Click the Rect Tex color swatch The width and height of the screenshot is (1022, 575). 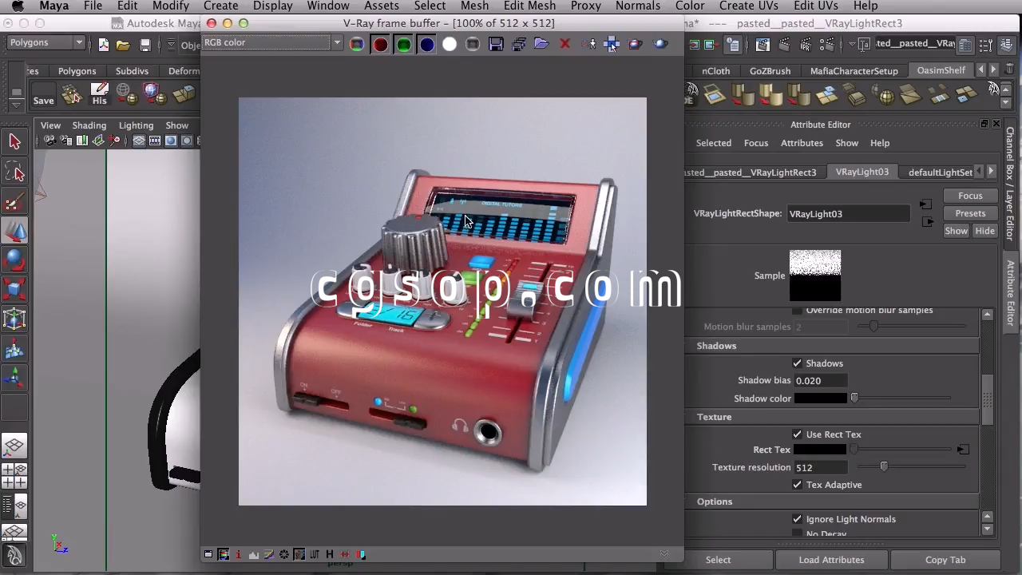tap(821, 450)
